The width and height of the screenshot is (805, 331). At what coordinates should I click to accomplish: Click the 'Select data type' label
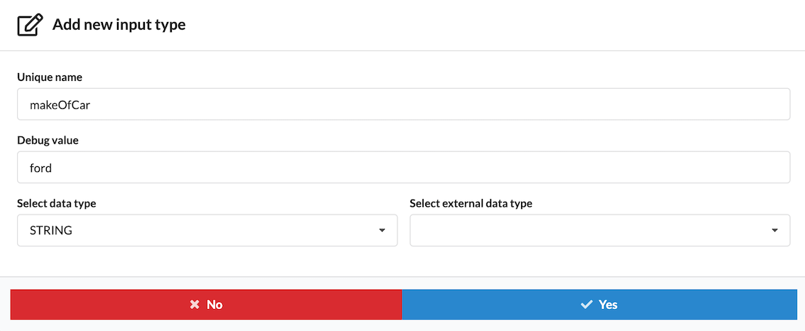coord(56,203)
